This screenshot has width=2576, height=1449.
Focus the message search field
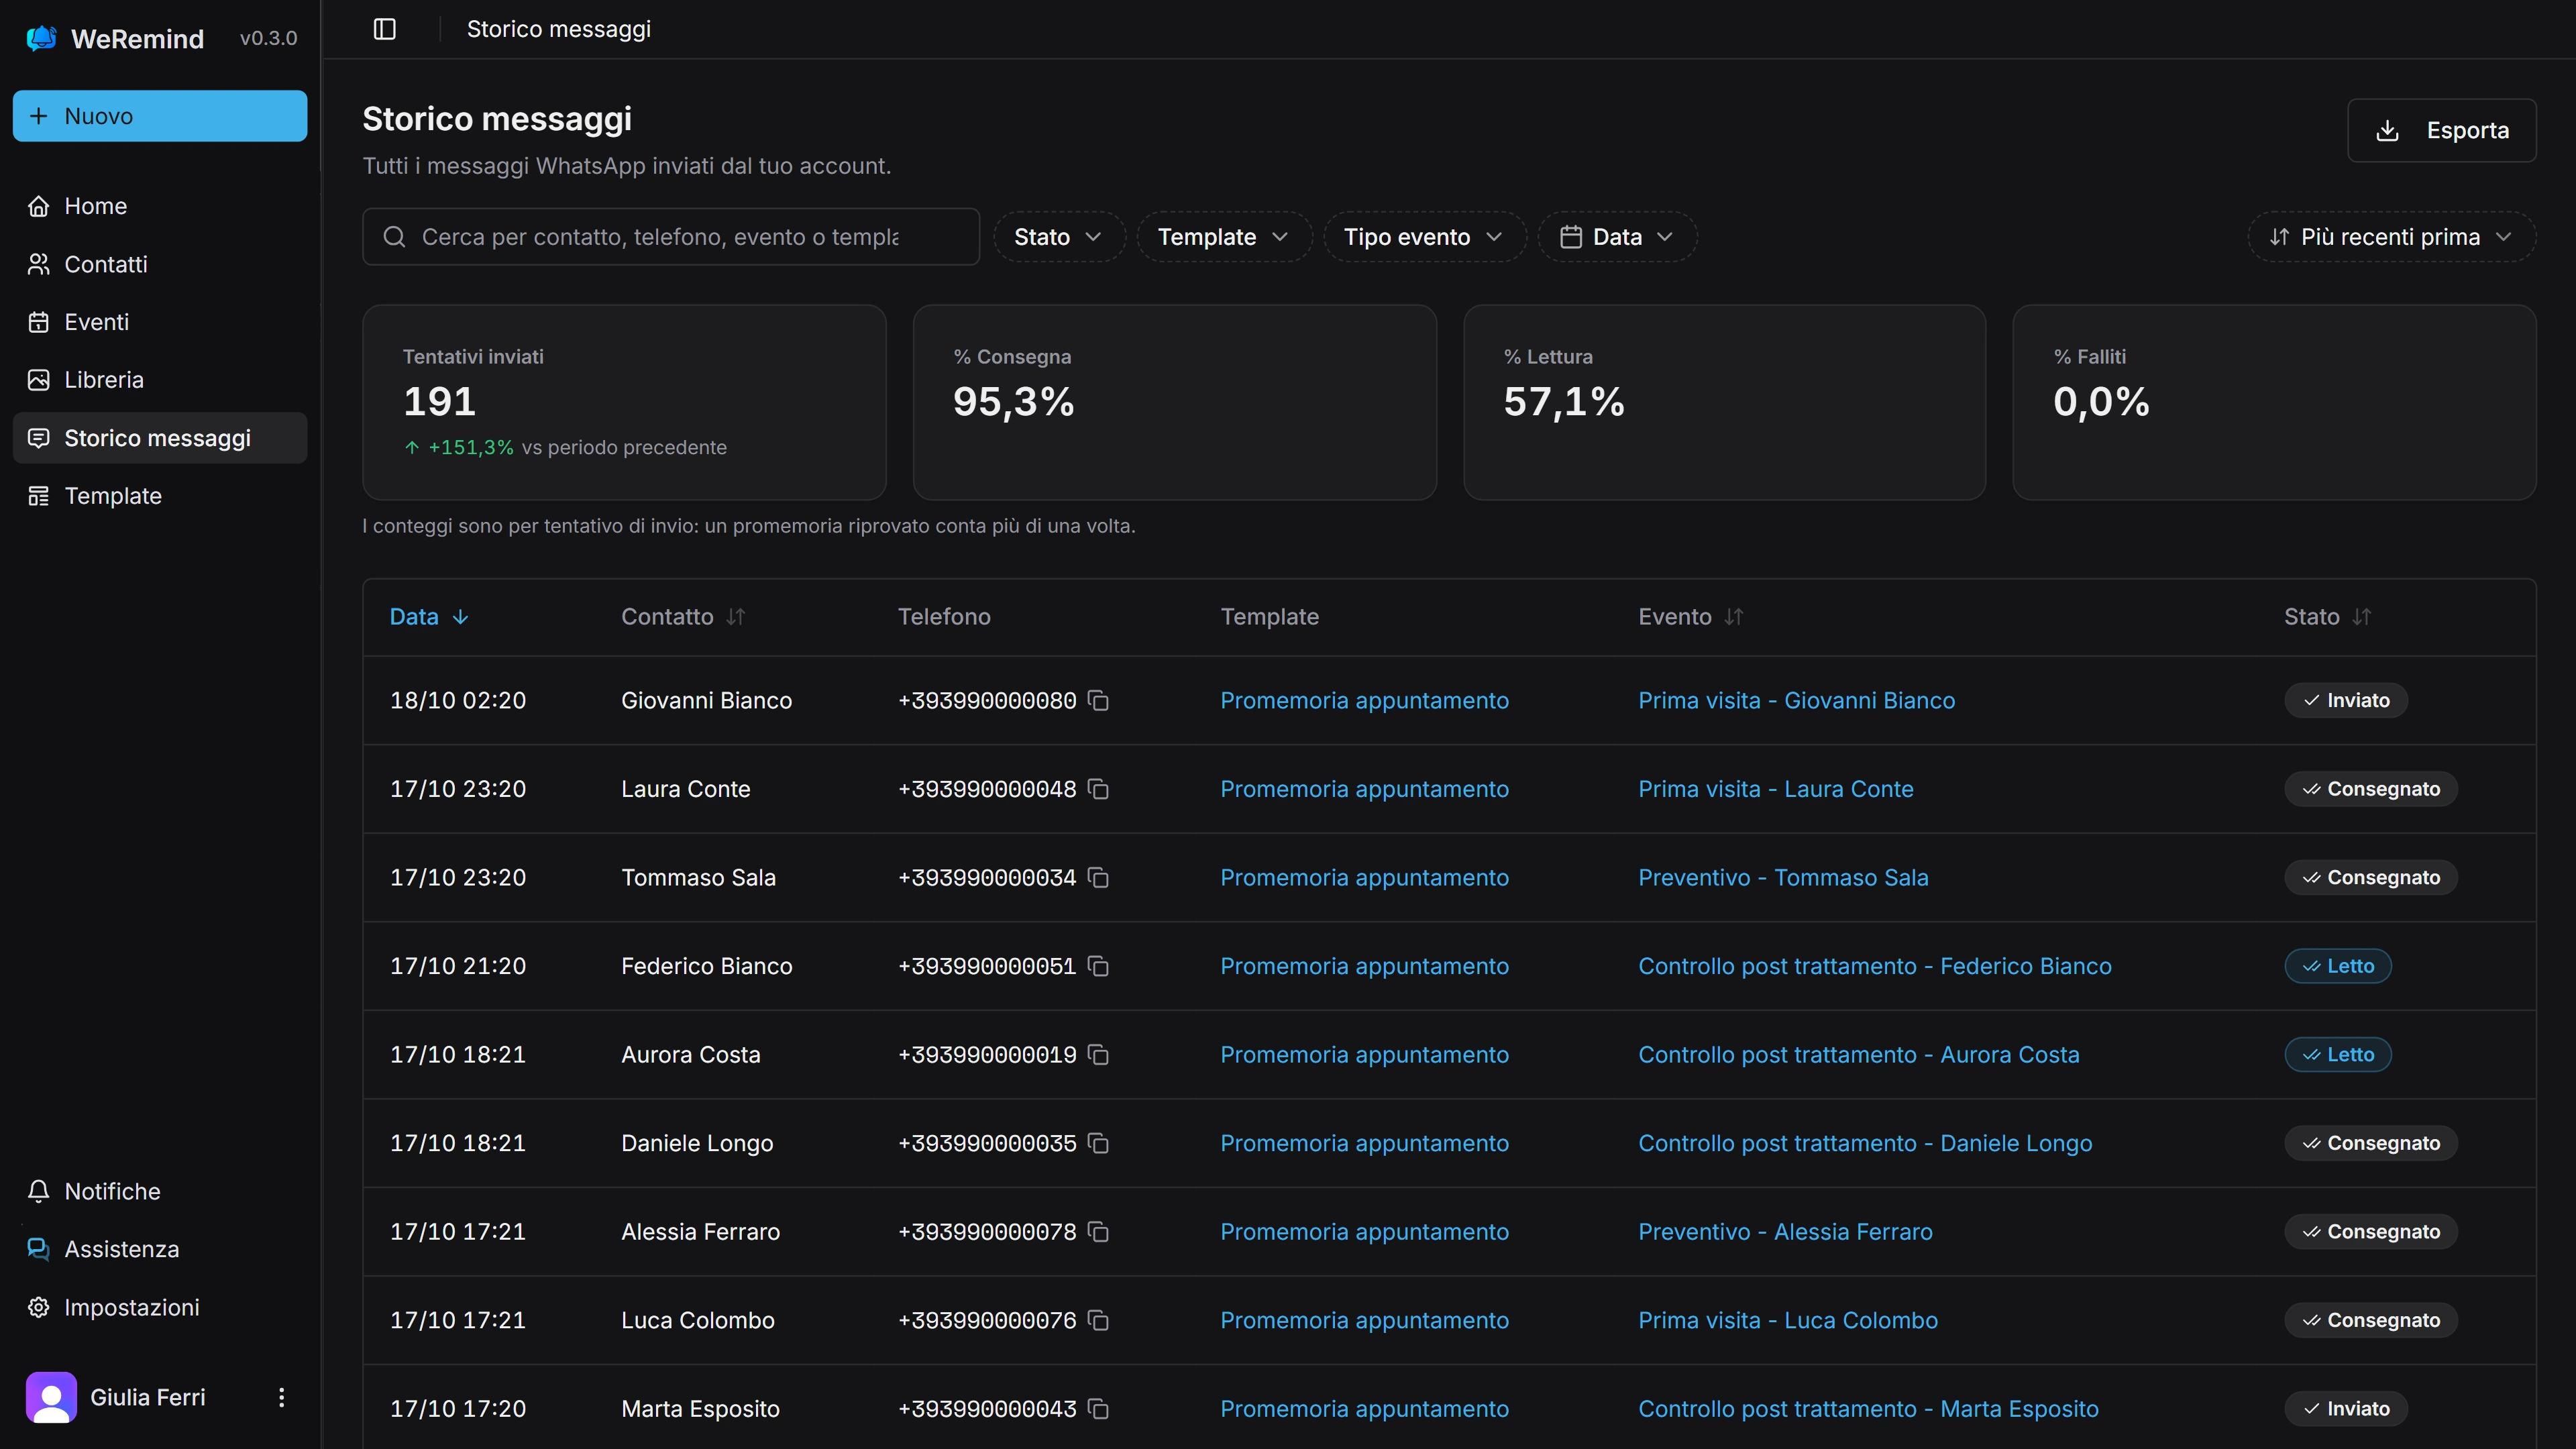coord(670,237)
